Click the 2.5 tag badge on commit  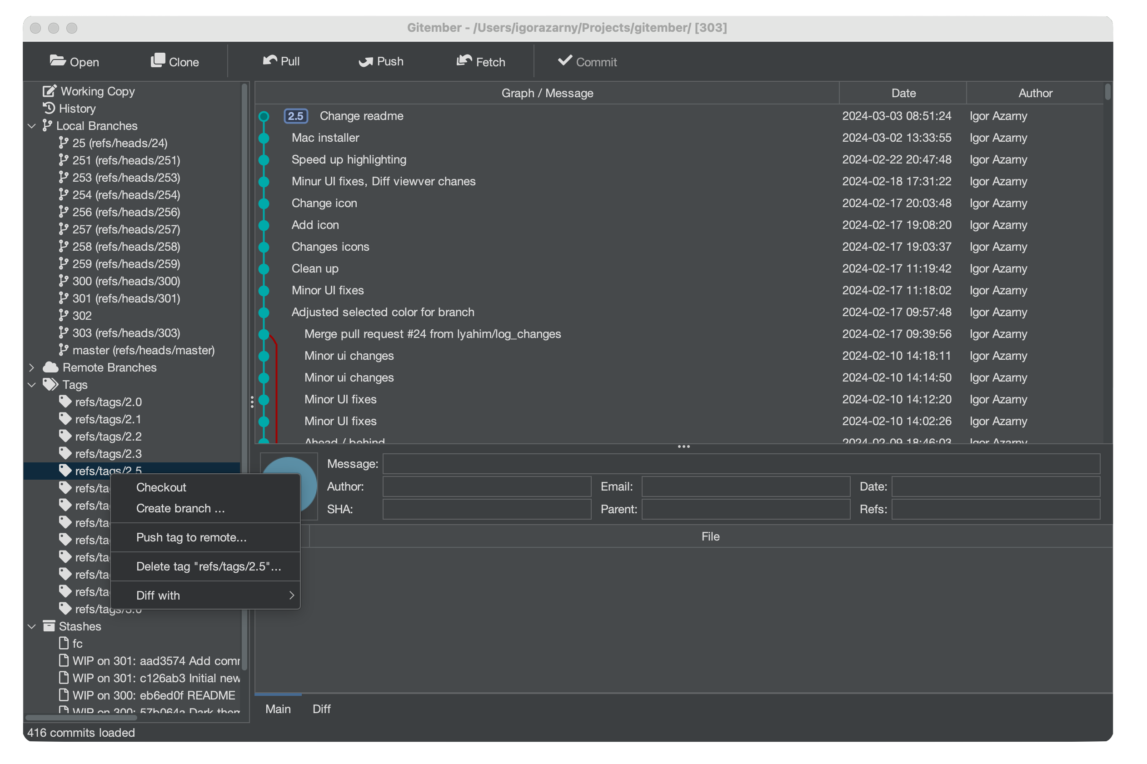tap(295, 116)
